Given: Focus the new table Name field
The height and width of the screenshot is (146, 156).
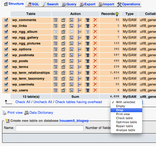Looking at the screenshot, I should [x=49, y=128].
